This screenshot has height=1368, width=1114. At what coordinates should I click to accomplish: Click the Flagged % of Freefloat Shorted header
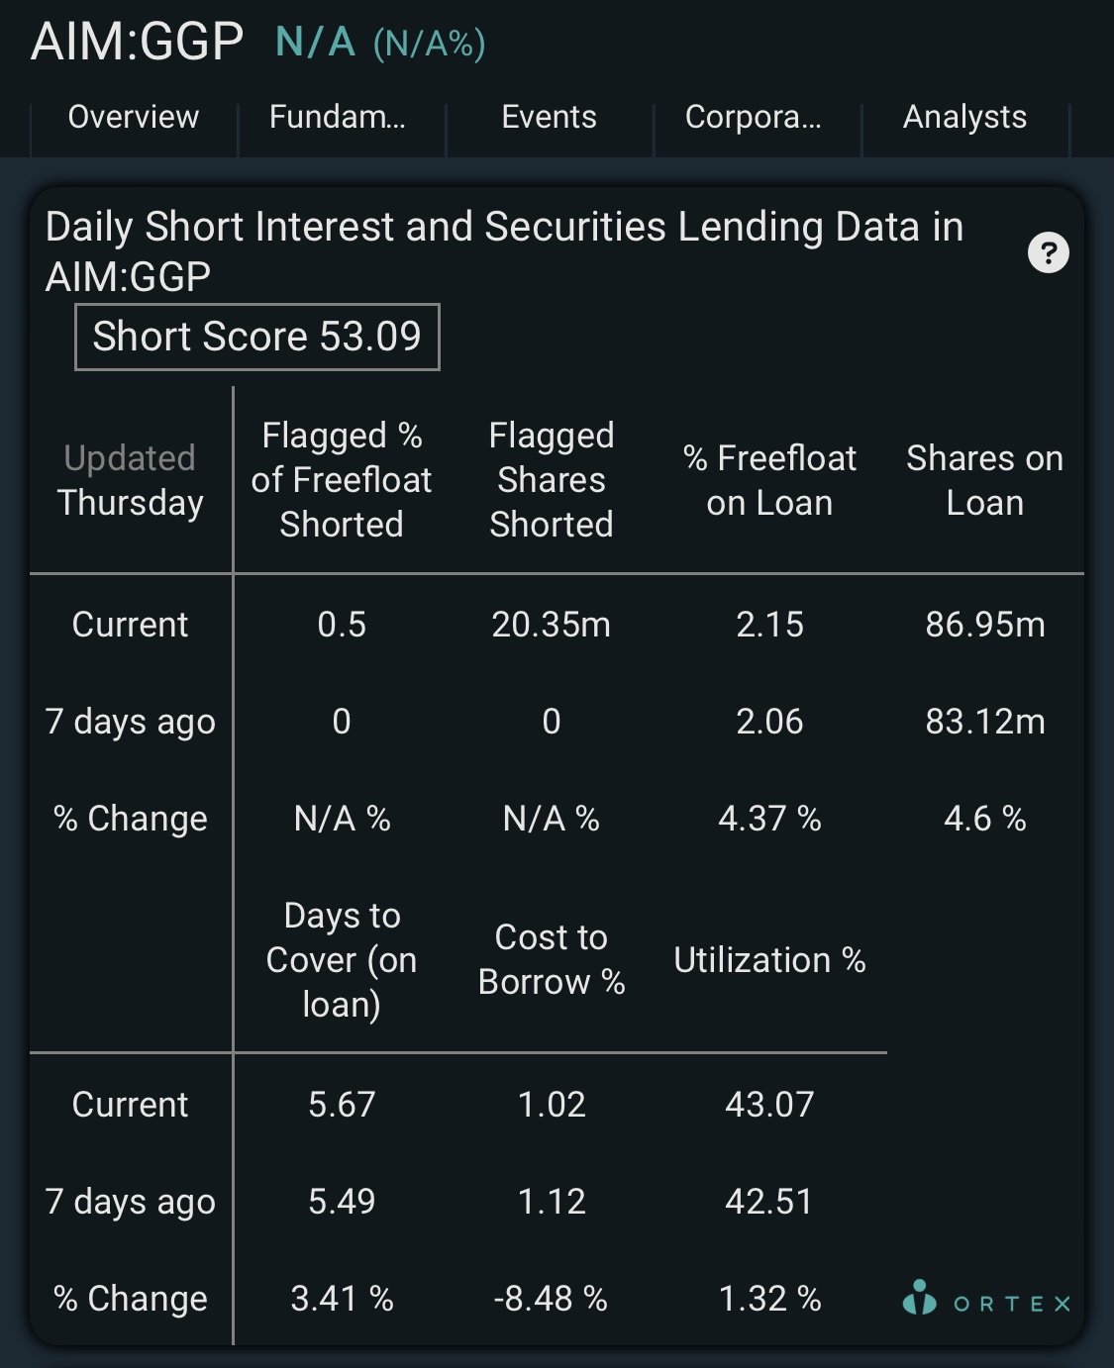coord(342,480)
